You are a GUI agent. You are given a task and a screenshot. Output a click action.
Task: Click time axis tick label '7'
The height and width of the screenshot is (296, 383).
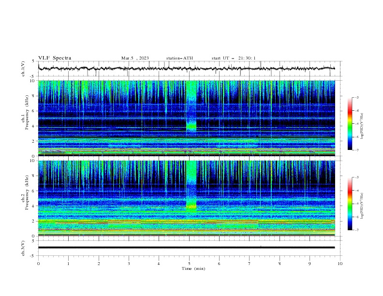tap(250, 264)
